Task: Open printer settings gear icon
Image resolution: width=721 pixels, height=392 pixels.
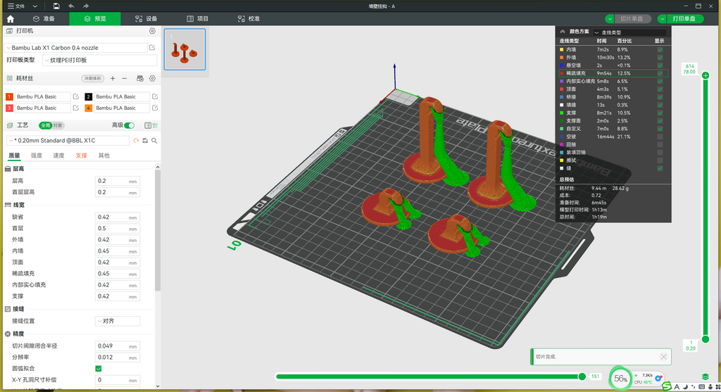Action: [152, 31]
